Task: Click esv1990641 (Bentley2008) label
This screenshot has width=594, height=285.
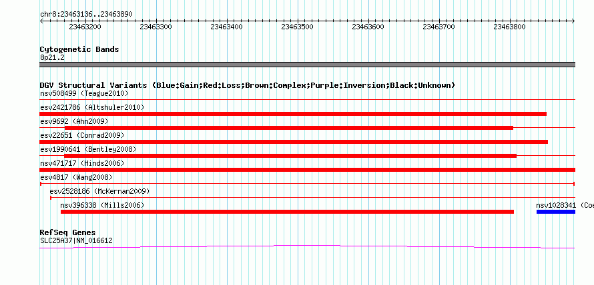Action: 88,149
